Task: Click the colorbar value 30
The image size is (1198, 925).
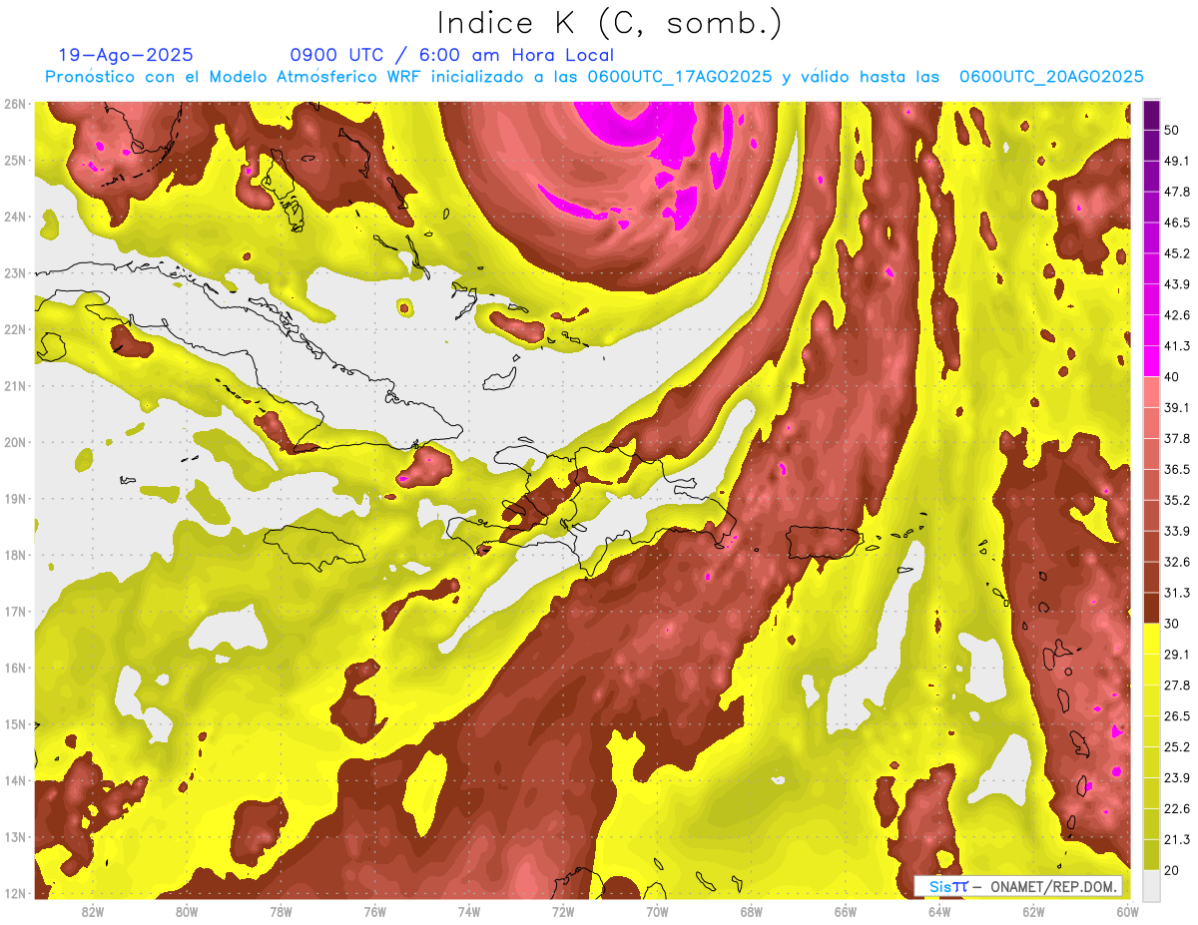Action: tap(1173, 623)
